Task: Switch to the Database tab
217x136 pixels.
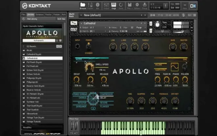Action: [39, 14]
